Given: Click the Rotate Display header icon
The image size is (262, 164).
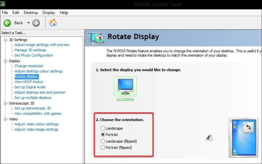Looking at the screenshot, I should pos(96,38).
